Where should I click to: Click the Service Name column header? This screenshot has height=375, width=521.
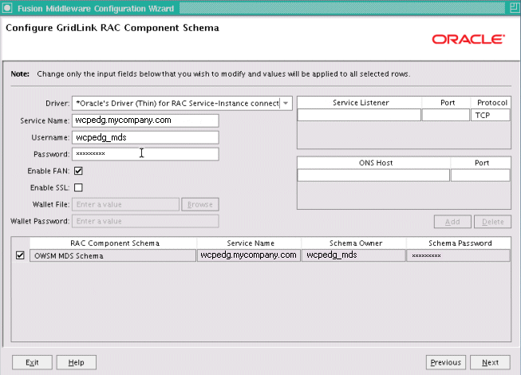coord(251,243)
